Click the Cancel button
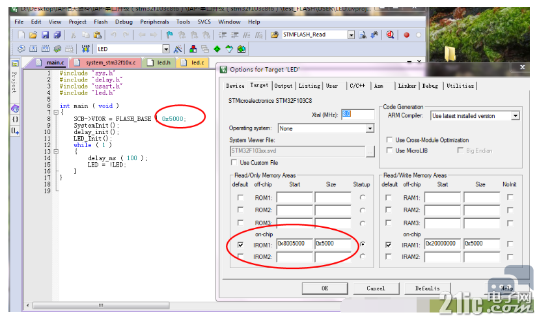The height and width of the screenshot is (319, 539). click(376, 288)
